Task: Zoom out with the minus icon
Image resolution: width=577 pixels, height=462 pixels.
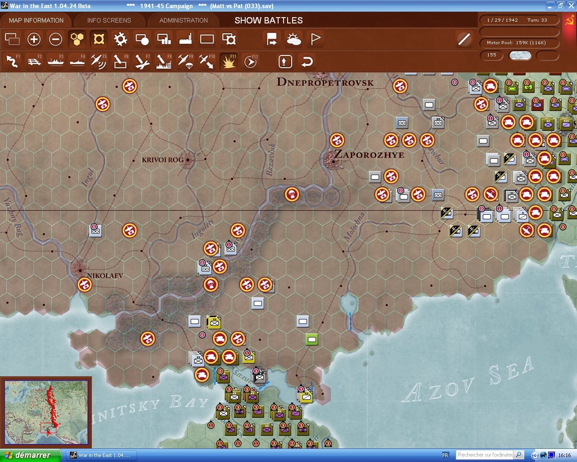Action: point(55,39)
